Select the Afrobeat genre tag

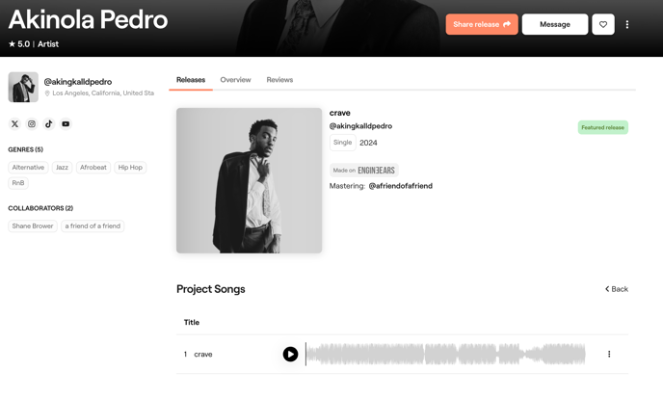point(93,168)
